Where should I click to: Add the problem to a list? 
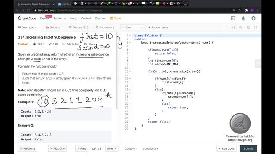tap(71, 44)
